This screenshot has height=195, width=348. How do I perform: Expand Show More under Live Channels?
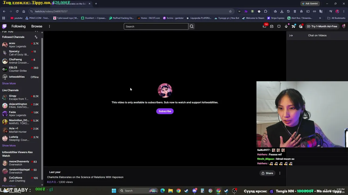click(x=9, y=145)
